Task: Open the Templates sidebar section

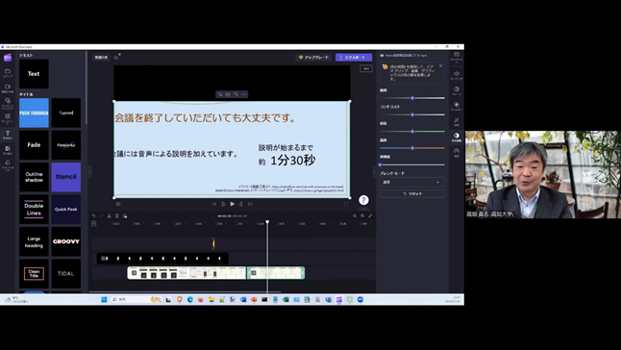Action: [x=8, y=118]
